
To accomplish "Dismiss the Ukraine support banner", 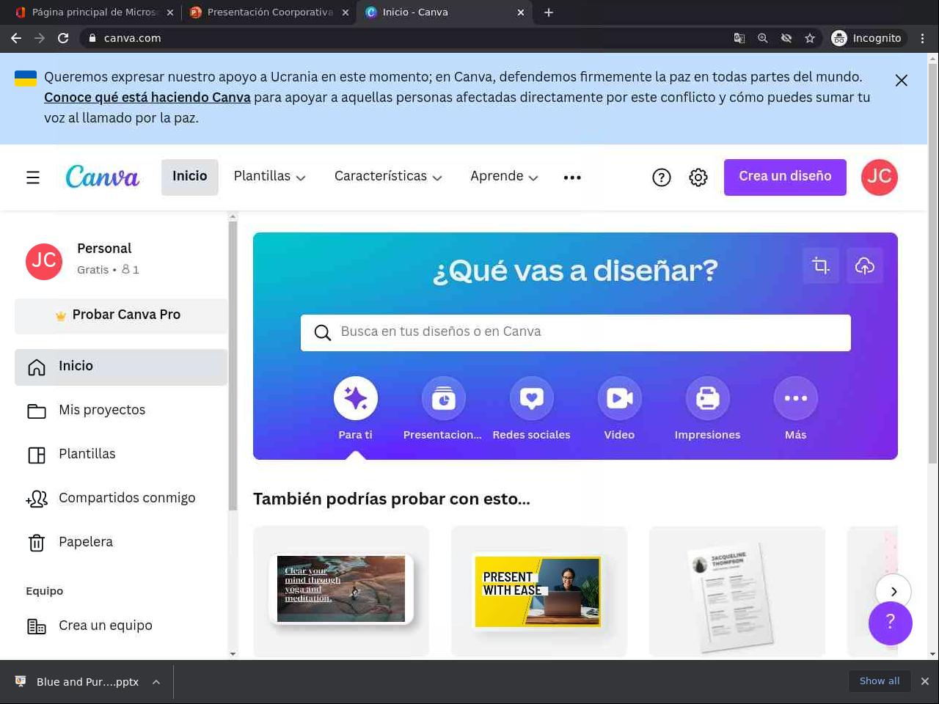I will (x=902, y=81).
